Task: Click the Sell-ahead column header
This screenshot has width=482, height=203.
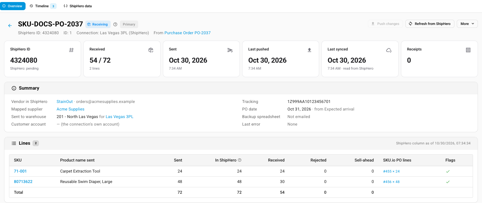Action: click(364, 160)
